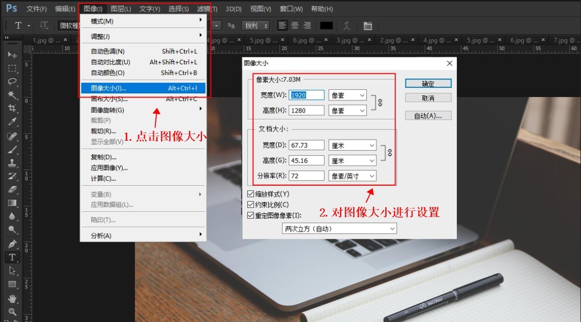
Task: Activate the Zoom tool
Action: point(12,311)
